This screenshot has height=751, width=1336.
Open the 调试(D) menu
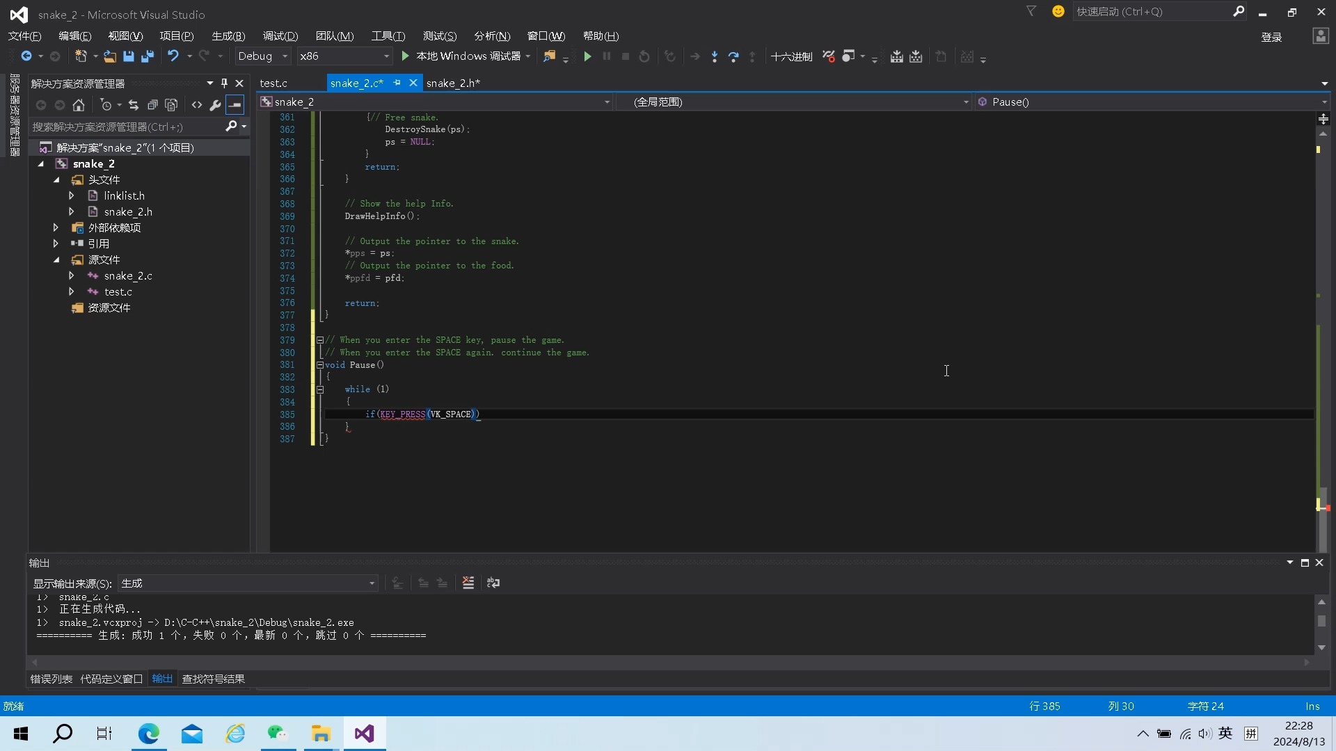pos(280,36)
